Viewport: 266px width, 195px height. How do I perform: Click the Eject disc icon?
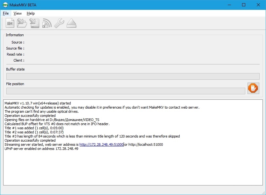coord(71,23)
